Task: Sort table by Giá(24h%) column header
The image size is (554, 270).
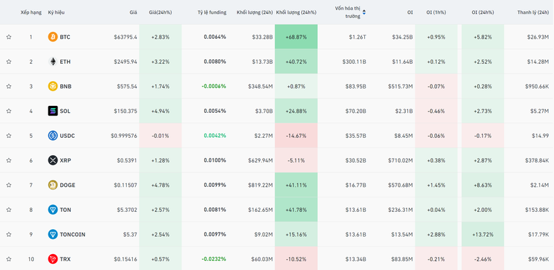Action: click(161, 12)
